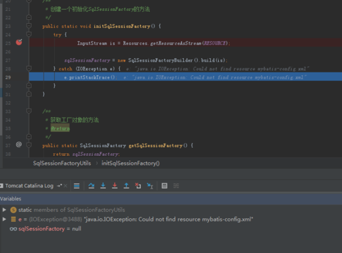
Task: Collapse the method fold marker at line 23
Action: pos(29,26)
